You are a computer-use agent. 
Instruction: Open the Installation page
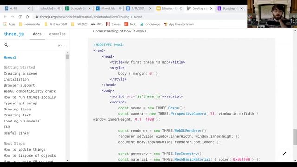point(16,79)
